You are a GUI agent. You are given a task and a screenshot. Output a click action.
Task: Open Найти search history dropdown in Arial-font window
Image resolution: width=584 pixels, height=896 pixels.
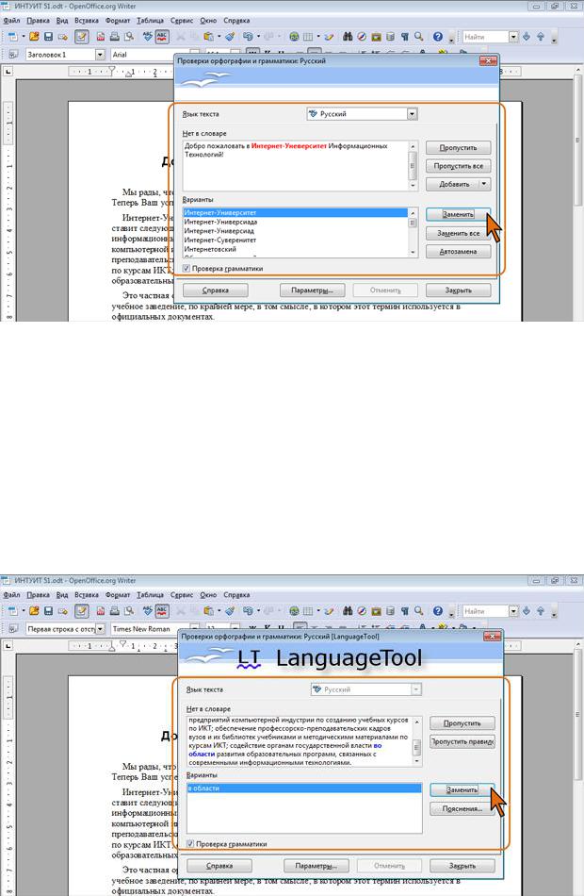(x=513, y=37)
